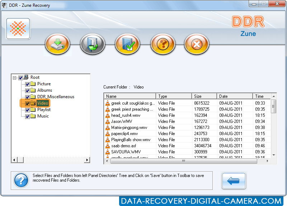Select the 'head_rush4.wmv' file name
Screen dimensions: 287x206
click(126, 115)
